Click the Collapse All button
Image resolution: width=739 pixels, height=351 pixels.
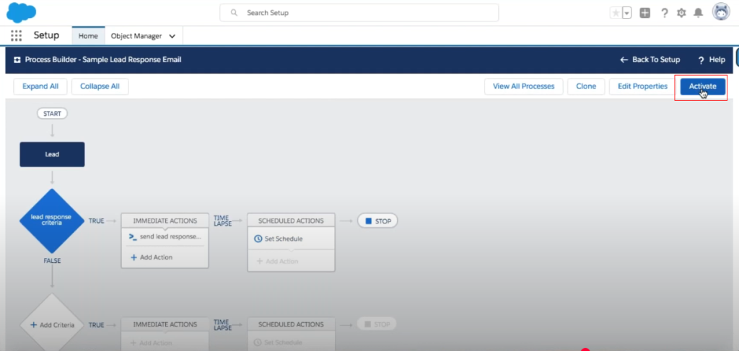click(100, 86)
